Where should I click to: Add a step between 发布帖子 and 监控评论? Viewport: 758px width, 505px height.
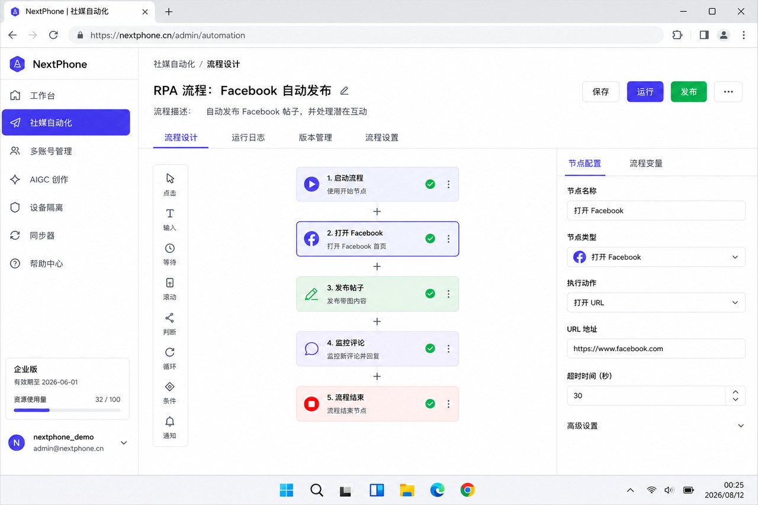pos(377,321)
